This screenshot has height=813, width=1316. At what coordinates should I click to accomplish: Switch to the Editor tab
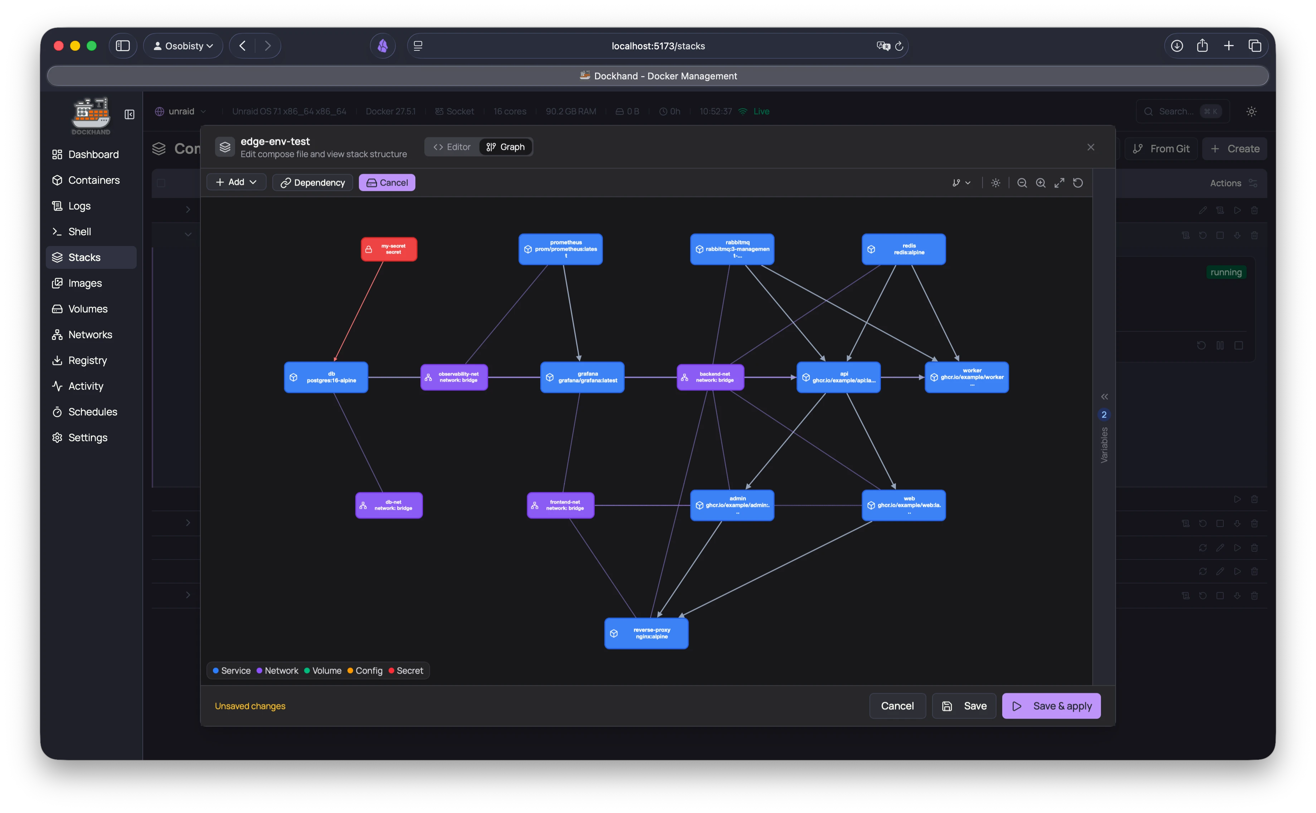coord(452,147)
